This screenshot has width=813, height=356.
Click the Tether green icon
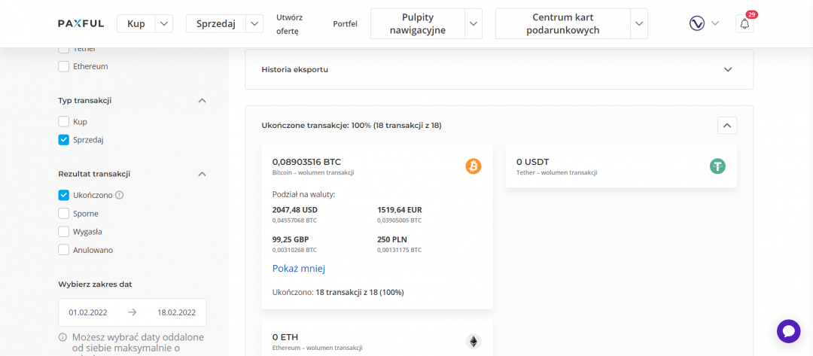tap(717, 166)
